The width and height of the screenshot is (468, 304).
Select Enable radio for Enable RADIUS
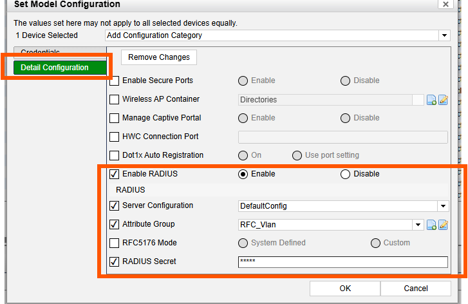pyautogui.click(x=243, y=174)
